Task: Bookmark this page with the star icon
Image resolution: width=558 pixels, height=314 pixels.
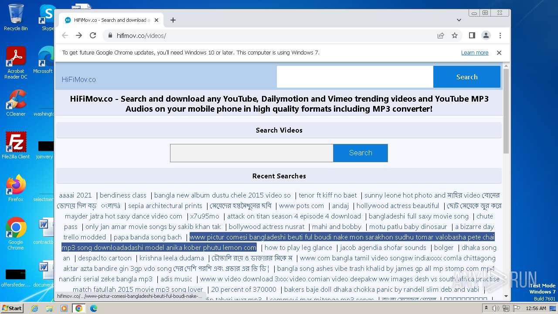Action: 455,35
